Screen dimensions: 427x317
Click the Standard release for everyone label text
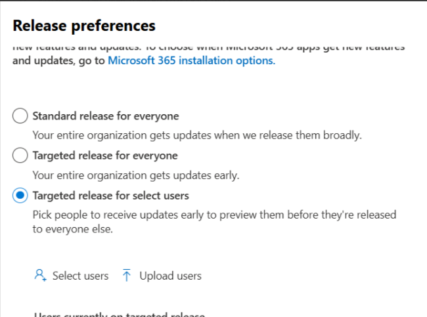105,116
